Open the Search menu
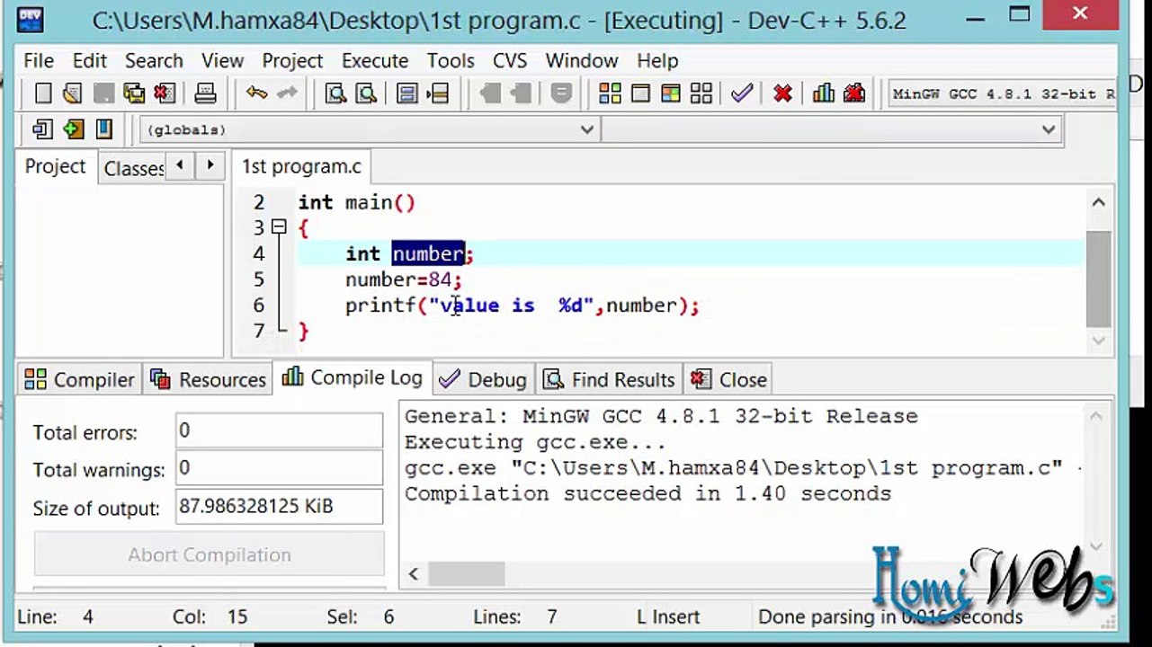This screenshot has height=647, width=1152. coord(154,60)
